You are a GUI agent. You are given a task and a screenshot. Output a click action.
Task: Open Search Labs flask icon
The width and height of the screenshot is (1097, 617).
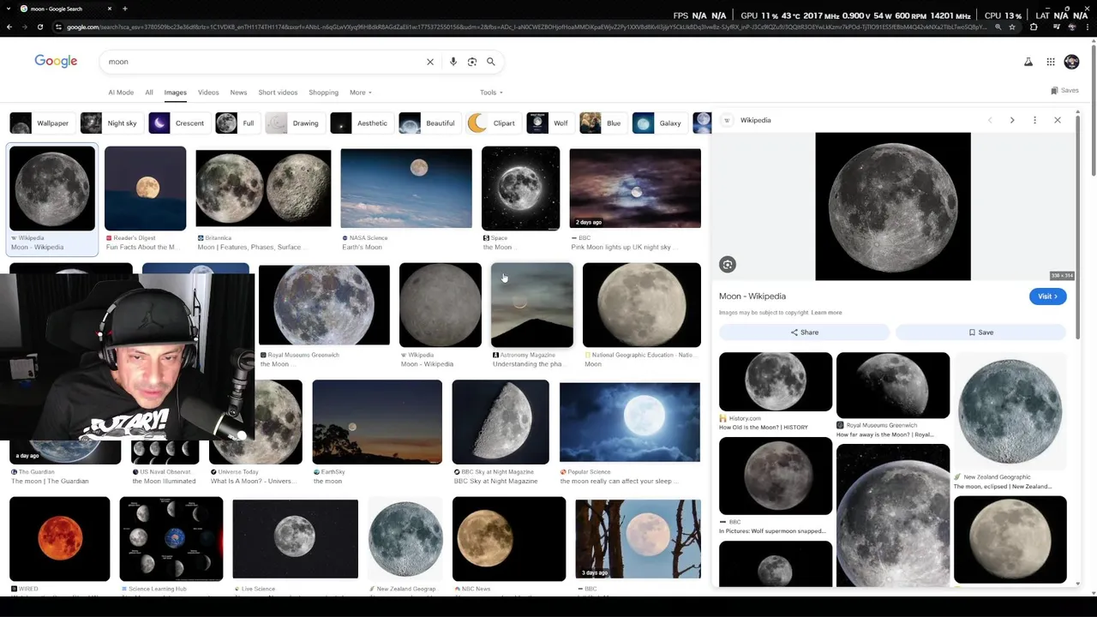pyautogui.click(x=1028, y=62)
